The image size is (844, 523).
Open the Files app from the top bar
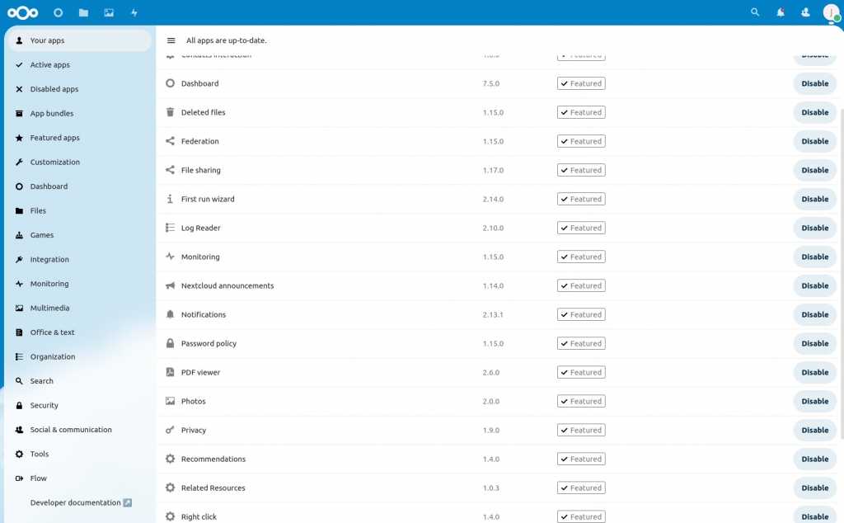[82, 12]
